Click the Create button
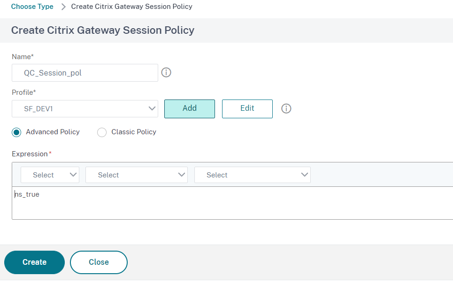Viewport: 453px width, 307px height. pyautogui.click(x=34, y=262)
